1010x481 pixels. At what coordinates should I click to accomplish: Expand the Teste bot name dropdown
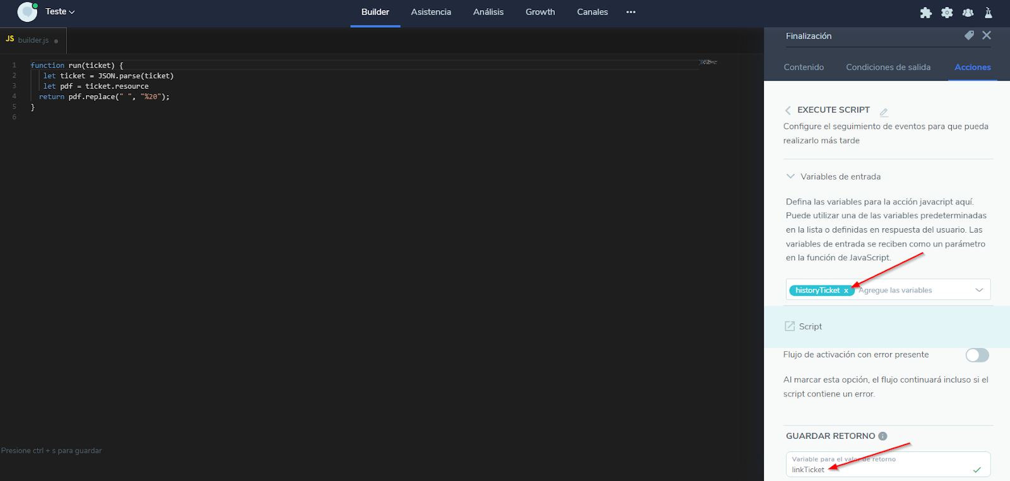click(61, 12)
